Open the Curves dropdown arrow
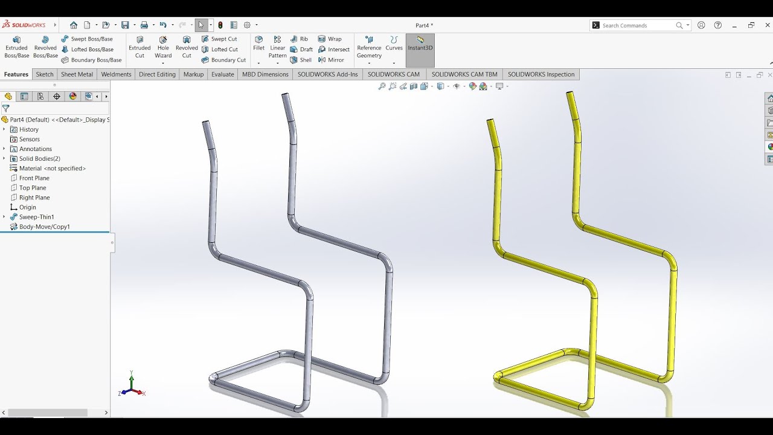The image size is (773, 435). click(394, 63)
